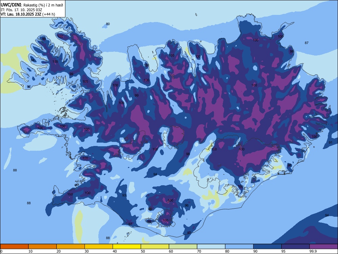Screen dimensions: 338x254
Task: Select the legend tick label '40'
Action: [x=115, y=251]
